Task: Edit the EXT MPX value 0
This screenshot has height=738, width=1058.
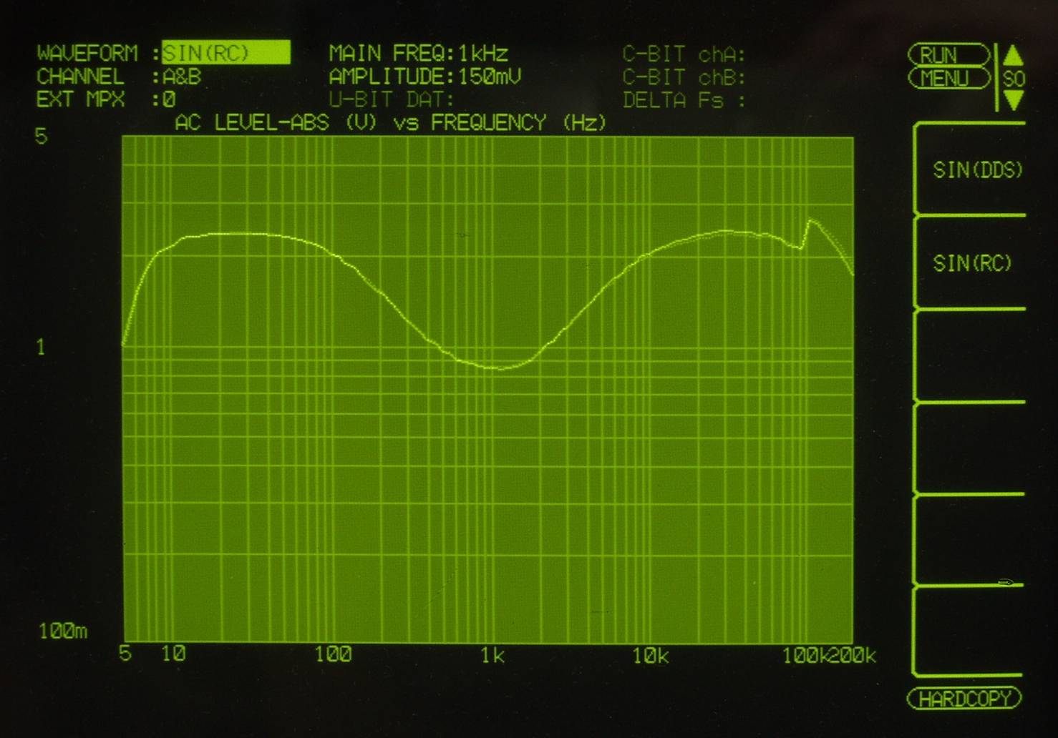Action: [169, 99]
